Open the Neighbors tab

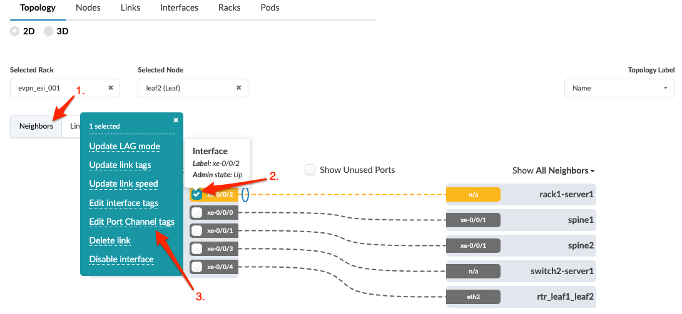tap(36, 126)
